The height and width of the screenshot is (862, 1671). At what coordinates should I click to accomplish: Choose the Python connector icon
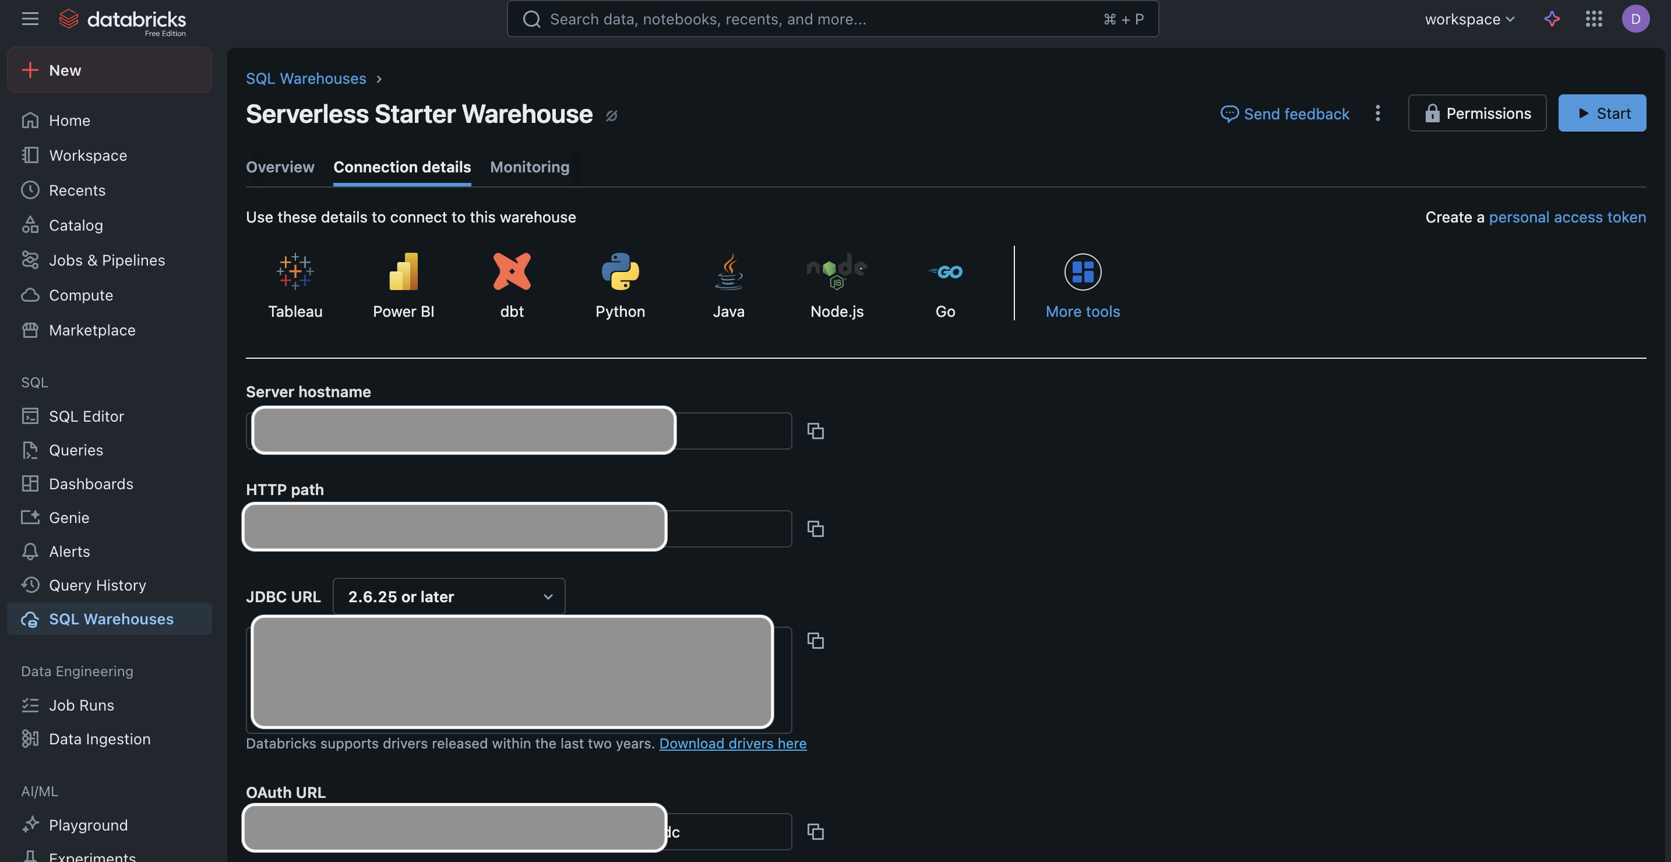[619, 271]
